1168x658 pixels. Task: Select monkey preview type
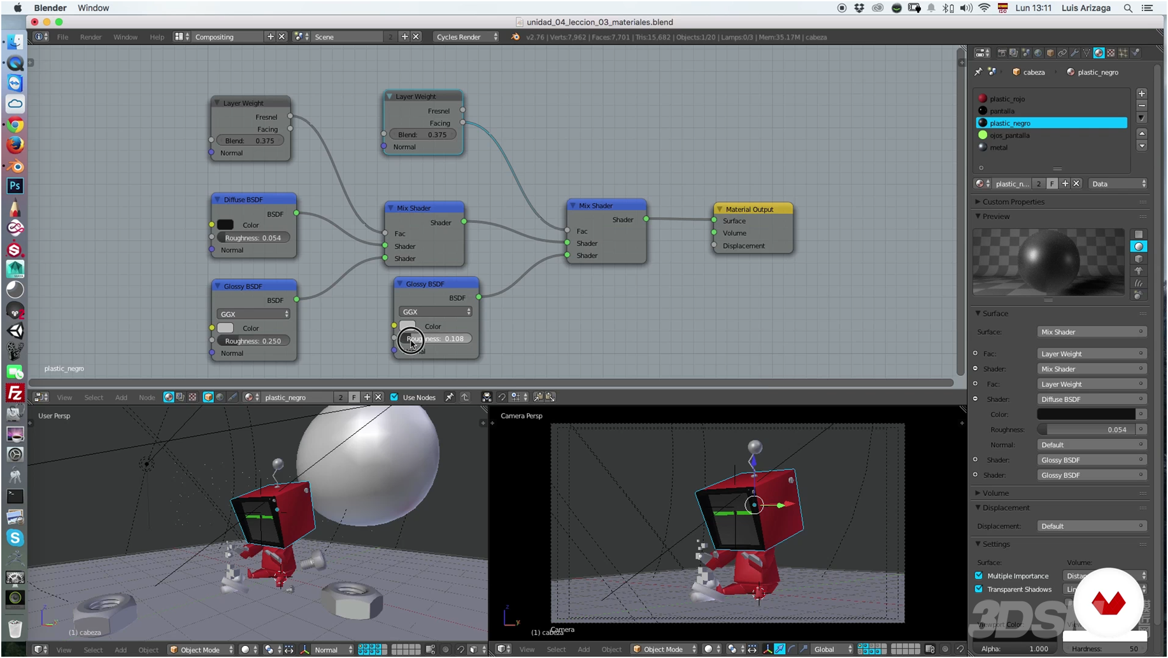[1139, 271]
